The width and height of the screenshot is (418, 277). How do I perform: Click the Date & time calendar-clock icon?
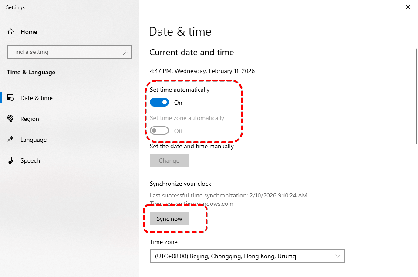coord(11,98)
